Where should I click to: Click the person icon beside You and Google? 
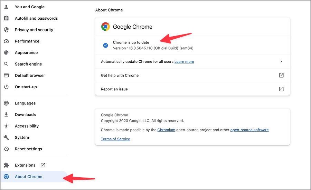[6, 7]
